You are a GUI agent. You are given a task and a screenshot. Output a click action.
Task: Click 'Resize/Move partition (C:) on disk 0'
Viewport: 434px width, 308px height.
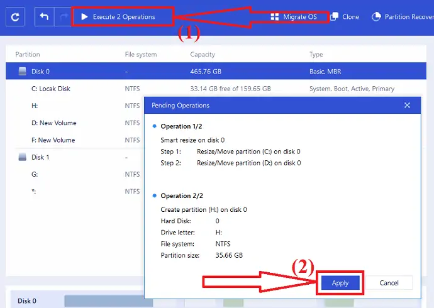(x=248, y=151)
